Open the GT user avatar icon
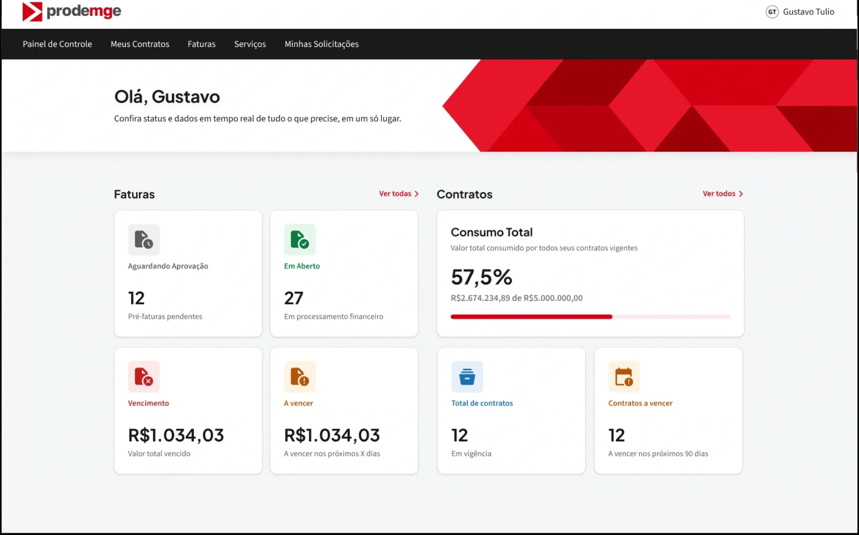The image size is (859, 535). pos(772,12)
